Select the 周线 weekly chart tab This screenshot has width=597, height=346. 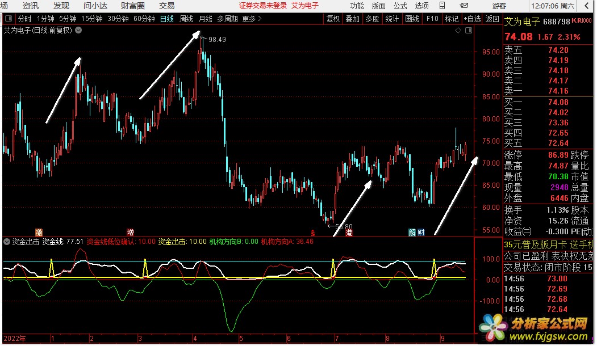[186, 19]
